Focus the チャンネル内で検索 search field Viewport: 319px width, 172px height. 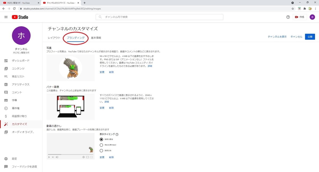click(159, 17)
